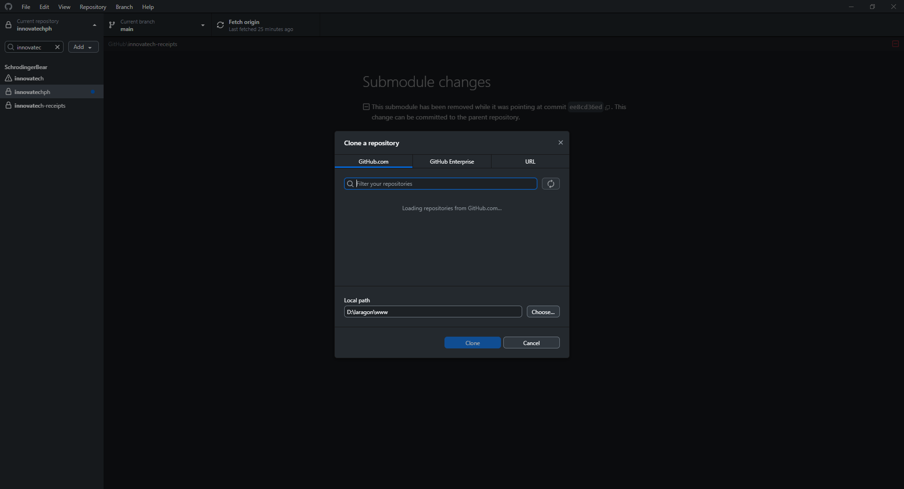This screenshot has width=904, height=489.
Task: Click the Clone button
Action: (473, 343)
